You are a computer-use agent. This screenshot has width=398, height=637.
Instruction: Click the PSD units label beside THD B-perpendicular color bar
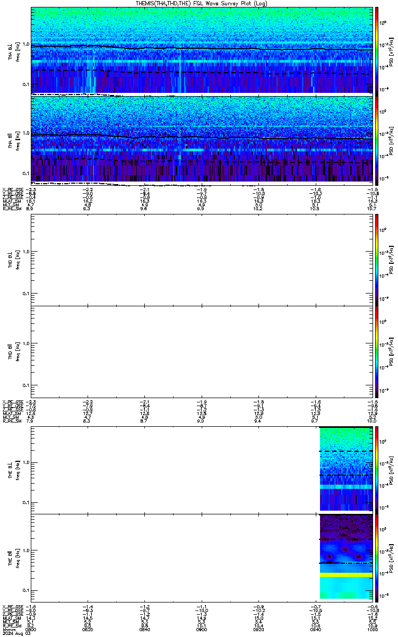(391, 260)
